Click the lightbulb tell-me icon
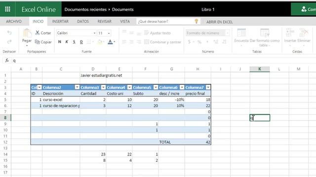The height and width of the screenshot is (177, 316). tap(197, 21)
